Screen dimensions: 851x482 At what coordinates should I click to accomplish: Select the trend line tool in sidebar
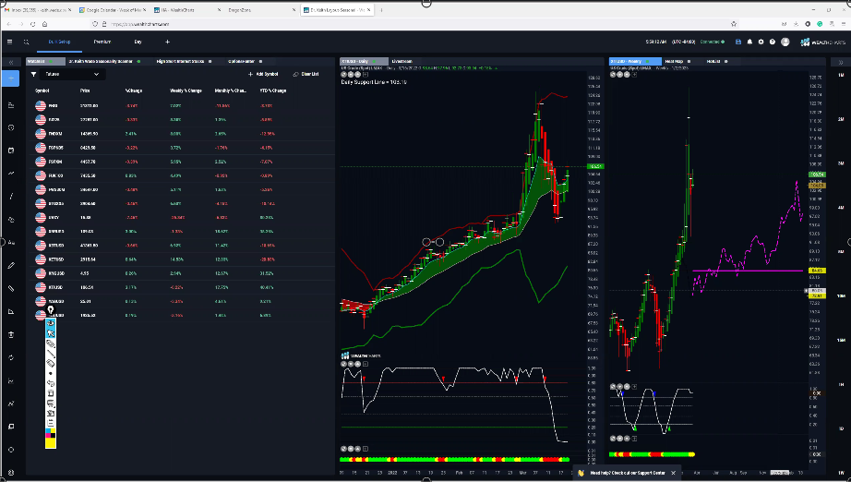coord(11,197)
